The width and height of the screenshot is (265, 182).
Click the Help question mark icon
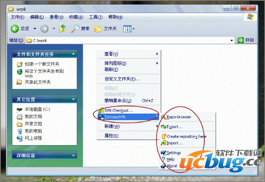point(163,159)
